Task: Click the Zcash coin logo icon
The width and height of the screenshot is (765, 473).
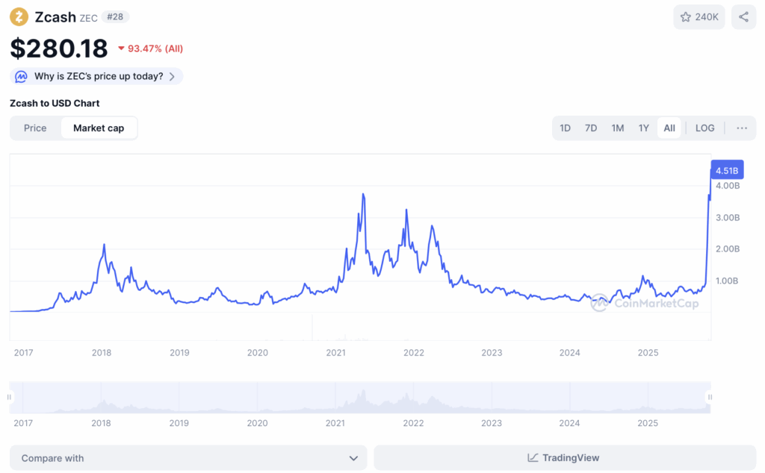Action: coord(19,17)
